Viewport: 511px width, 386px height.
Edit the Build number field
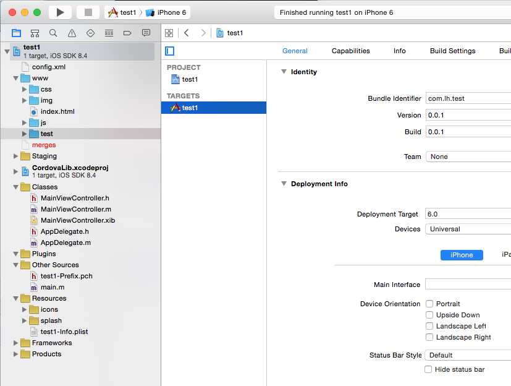click(468, 132)
